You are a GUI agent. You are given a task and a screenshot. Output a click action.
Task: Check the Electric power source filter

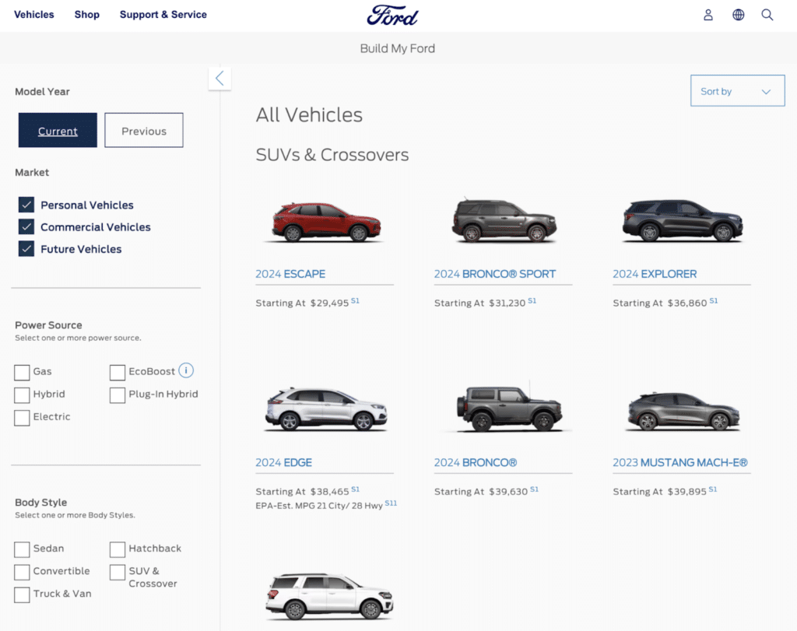22,418
